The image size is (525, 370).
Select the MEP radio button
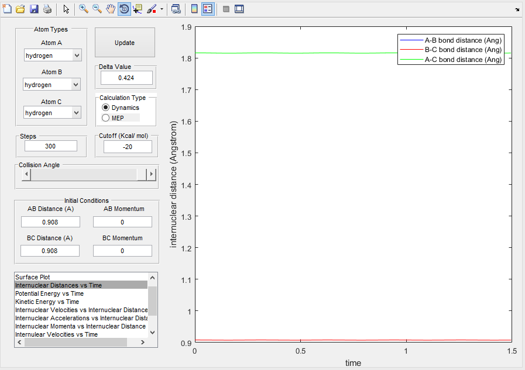(x=106, y=118)
